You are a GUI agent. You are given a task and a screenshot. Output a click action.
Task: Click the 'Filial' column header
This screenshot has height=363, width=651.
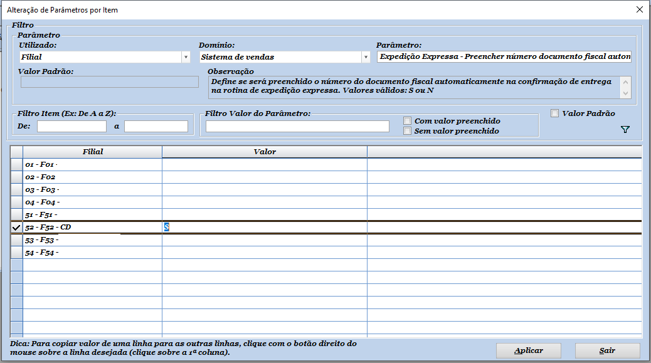(x=92, y=152)
